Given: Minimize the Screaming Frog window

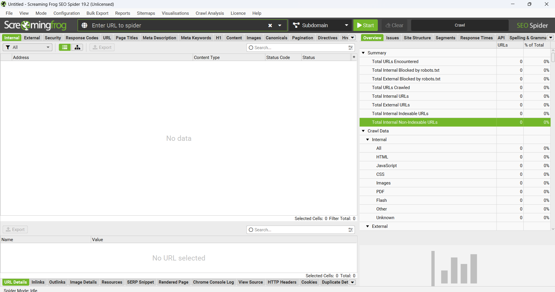Looking at the screenshot, I should pos(512,4).
